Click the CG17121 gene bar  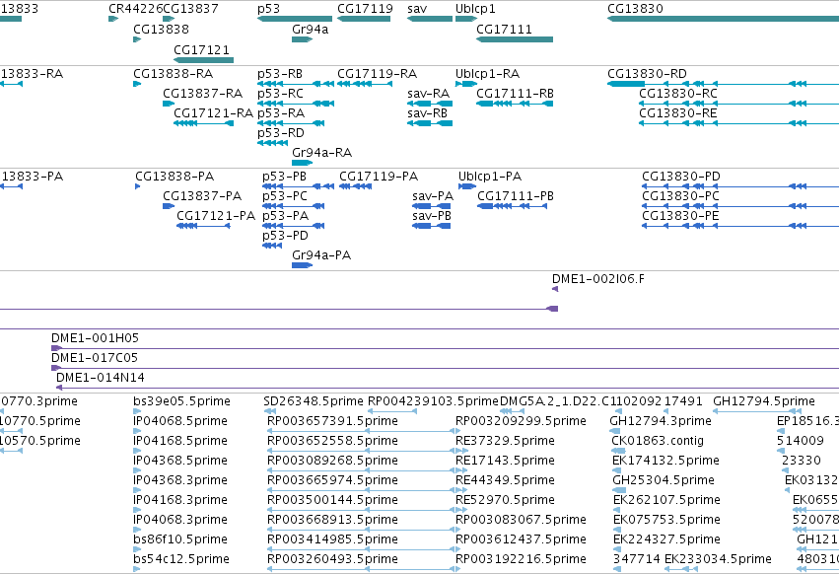tap(203, 60)
